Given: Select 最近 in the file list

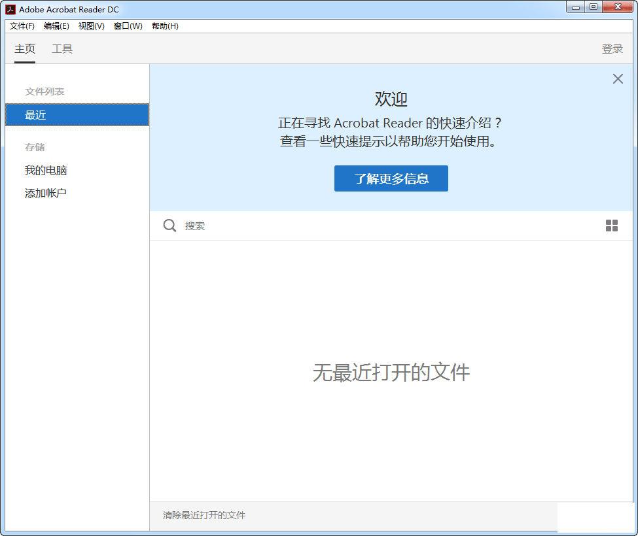Looking at the screenshot, I should (77, 115).
